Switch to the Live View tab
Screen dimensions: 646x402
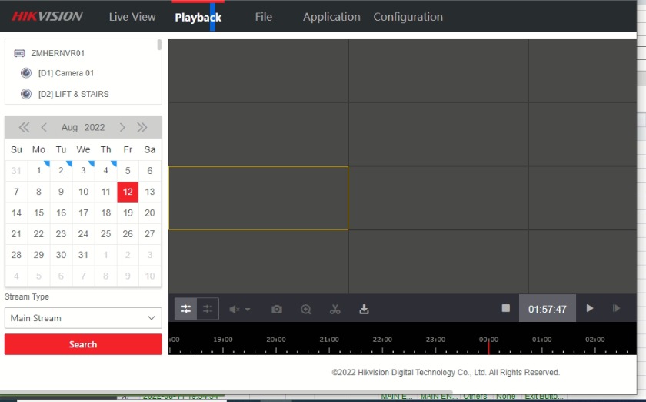coord(132,17)
